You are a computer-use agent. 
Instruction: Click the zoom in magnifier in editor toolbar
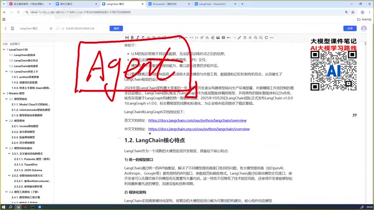coord(255,37)
